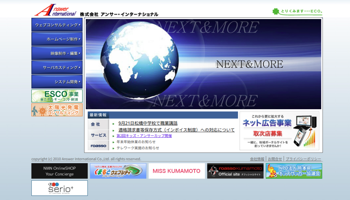Open the くまもとウェブシティ banner
350x200 pixels.
click(x=118, y=171)
